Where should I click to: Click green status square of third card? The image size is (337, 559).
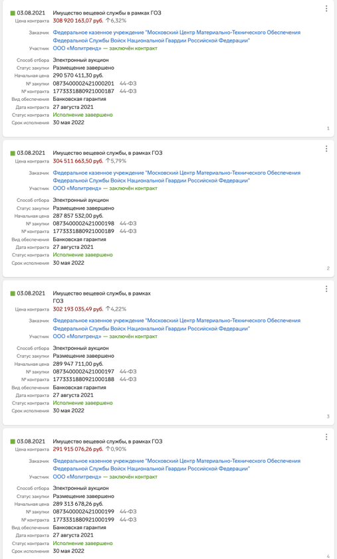pos(13,293)
